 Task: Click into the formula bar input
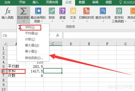click(x=99, y=35)
